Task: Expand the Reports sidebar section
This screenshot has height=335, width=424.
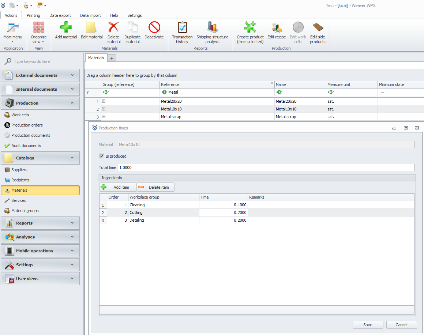Action: coord(40,223)
